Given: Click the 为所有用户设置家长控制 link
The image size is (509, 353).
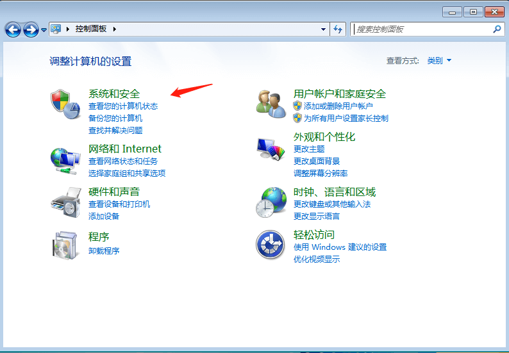Looking at the screenshot, I should click(x=346, y=118).
